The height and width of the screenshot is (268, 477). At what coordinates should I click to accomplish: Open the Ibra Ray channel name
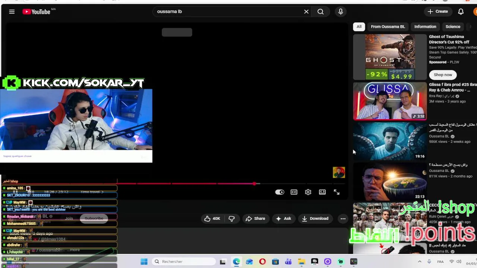pos(441,96)
